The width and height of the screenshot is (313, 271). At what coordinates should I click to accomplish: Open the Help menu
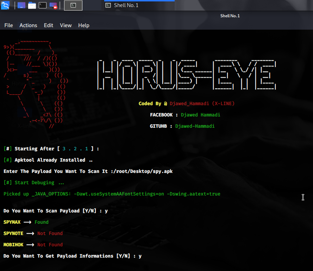(x=83, y=25)
